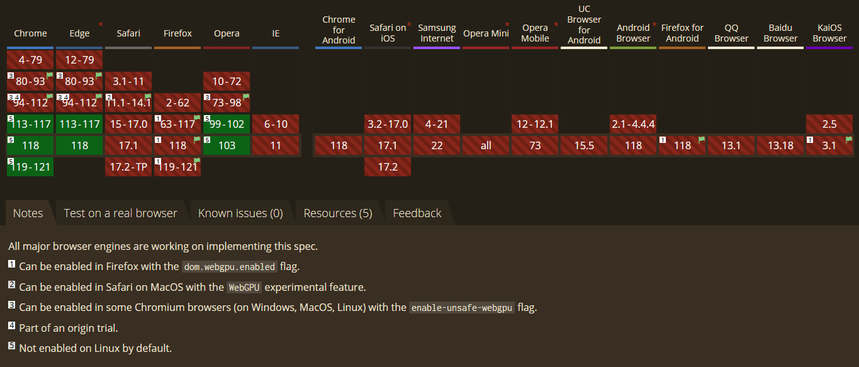Click the Edge 12-79 version cell
This screenshot has height=367, width=859.
79,60
